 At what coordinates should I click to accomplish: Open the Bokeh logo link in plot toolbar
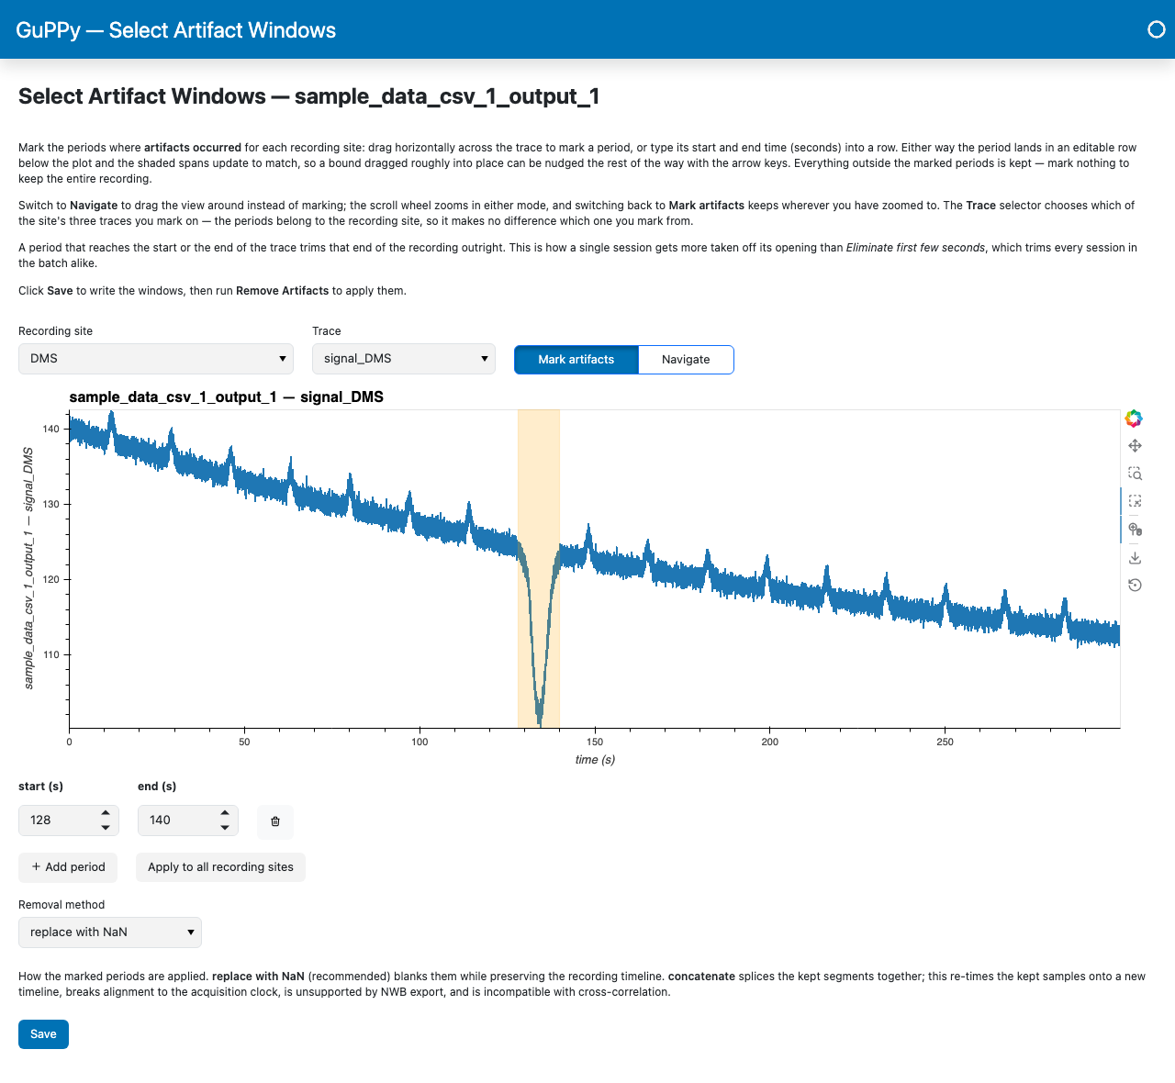pos(1135,419)
